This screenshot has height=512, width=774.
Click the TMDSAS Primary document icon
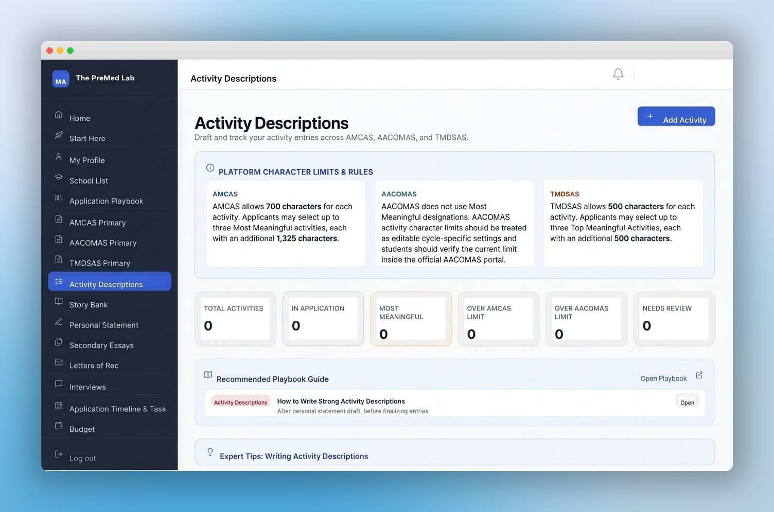[59, 260]
